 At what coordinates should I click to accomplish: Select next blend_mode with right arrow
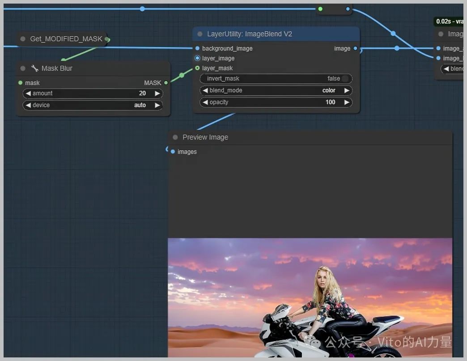[x=347, y=90]
